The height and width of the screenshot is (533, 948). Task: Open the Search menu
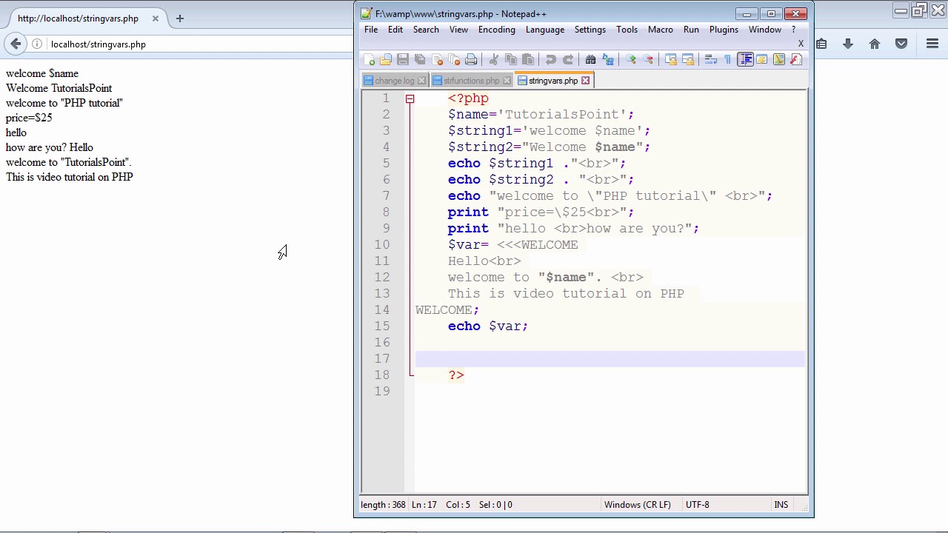tap(426, 30)
